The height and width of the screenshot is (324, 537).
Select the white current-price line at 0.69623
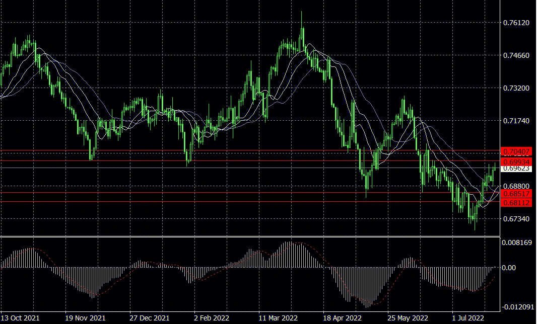click(250, 168)
